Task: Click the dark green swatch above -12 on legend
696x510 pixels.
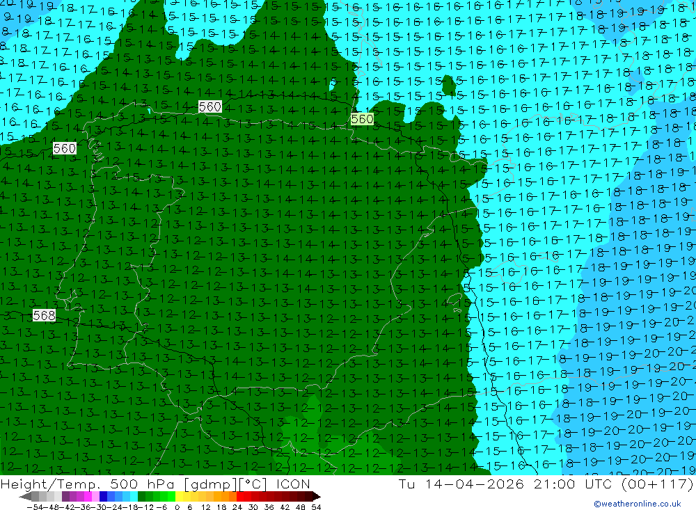Action: click(x=141, y=497)
